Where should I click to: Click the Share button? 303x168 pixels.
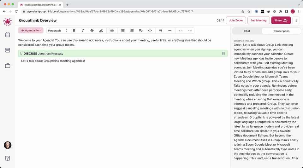pos(281,20)
